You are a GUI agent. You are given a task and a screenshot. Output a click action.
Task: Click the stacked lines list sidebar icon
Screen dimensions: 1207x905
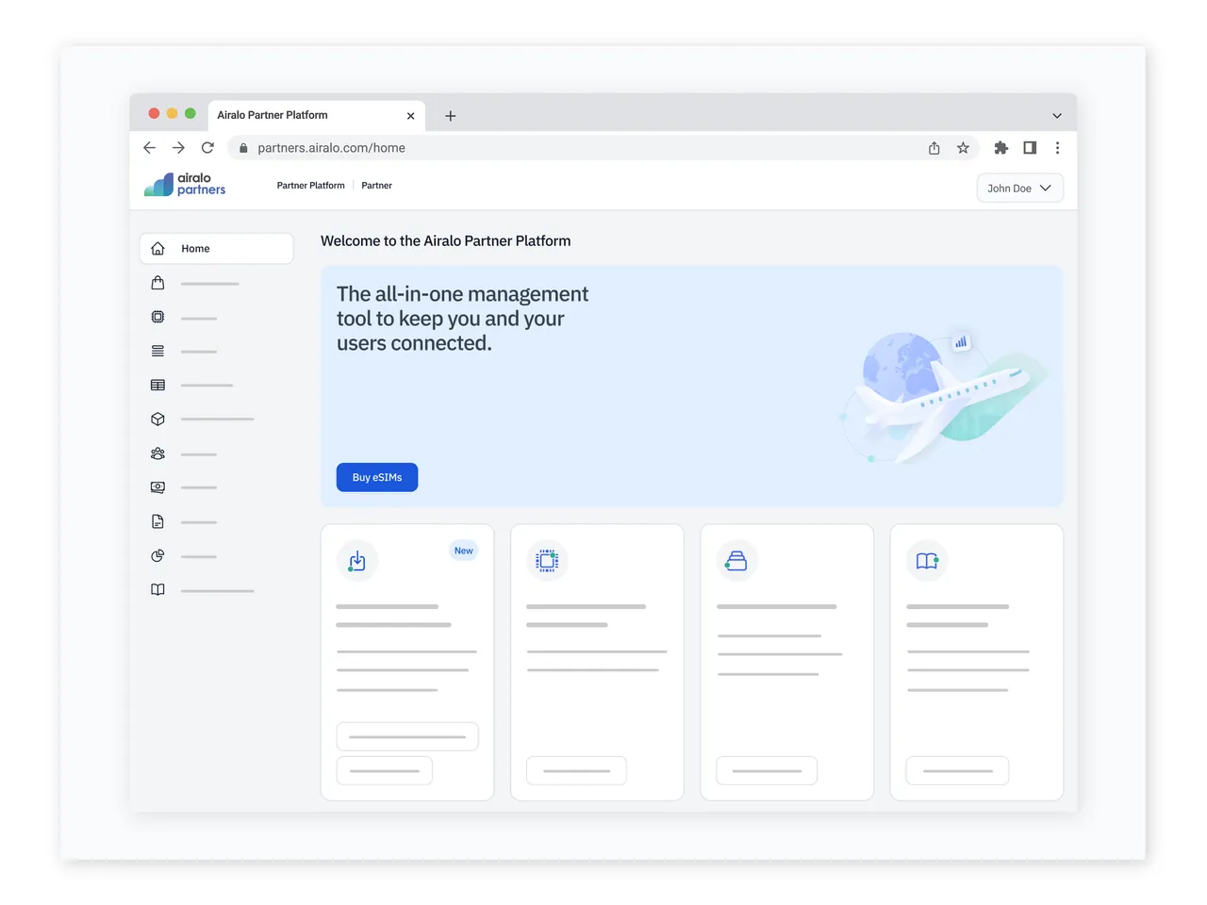(x=157, y=351)
